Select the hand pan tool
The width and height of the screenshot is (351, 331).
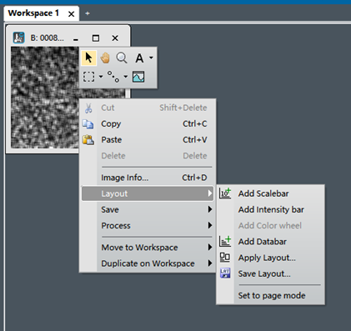click(x=105, y=58)
